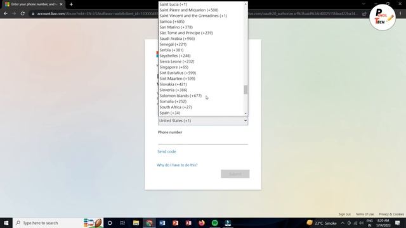Select Saudi Arabia (+966)

[x=201, y=39]
